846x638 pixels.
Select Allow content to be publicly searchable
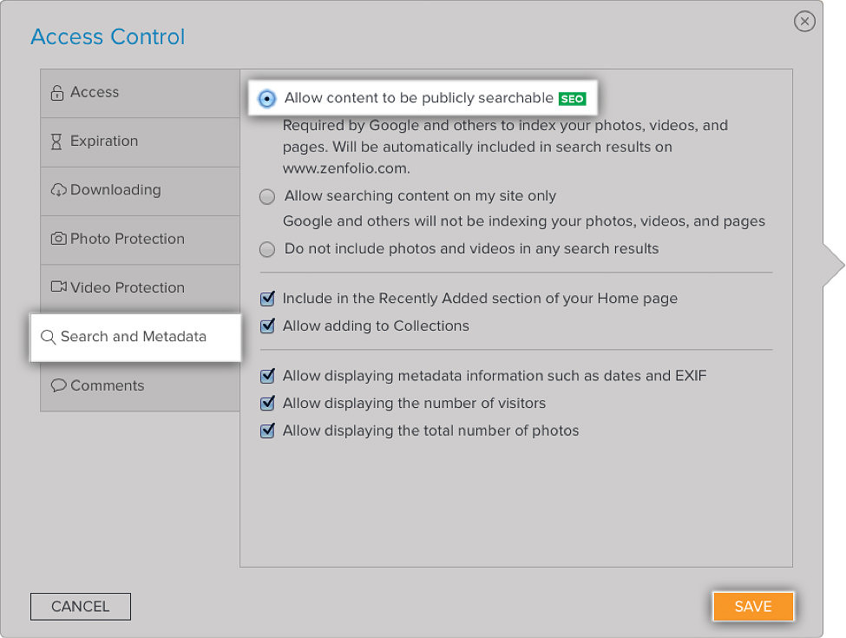[x=267, y=99]
